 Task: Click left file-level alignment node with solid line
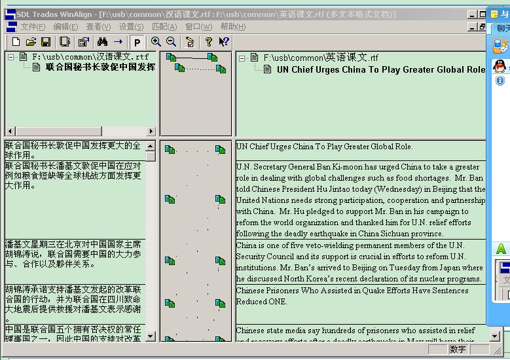tap(171, 57)
